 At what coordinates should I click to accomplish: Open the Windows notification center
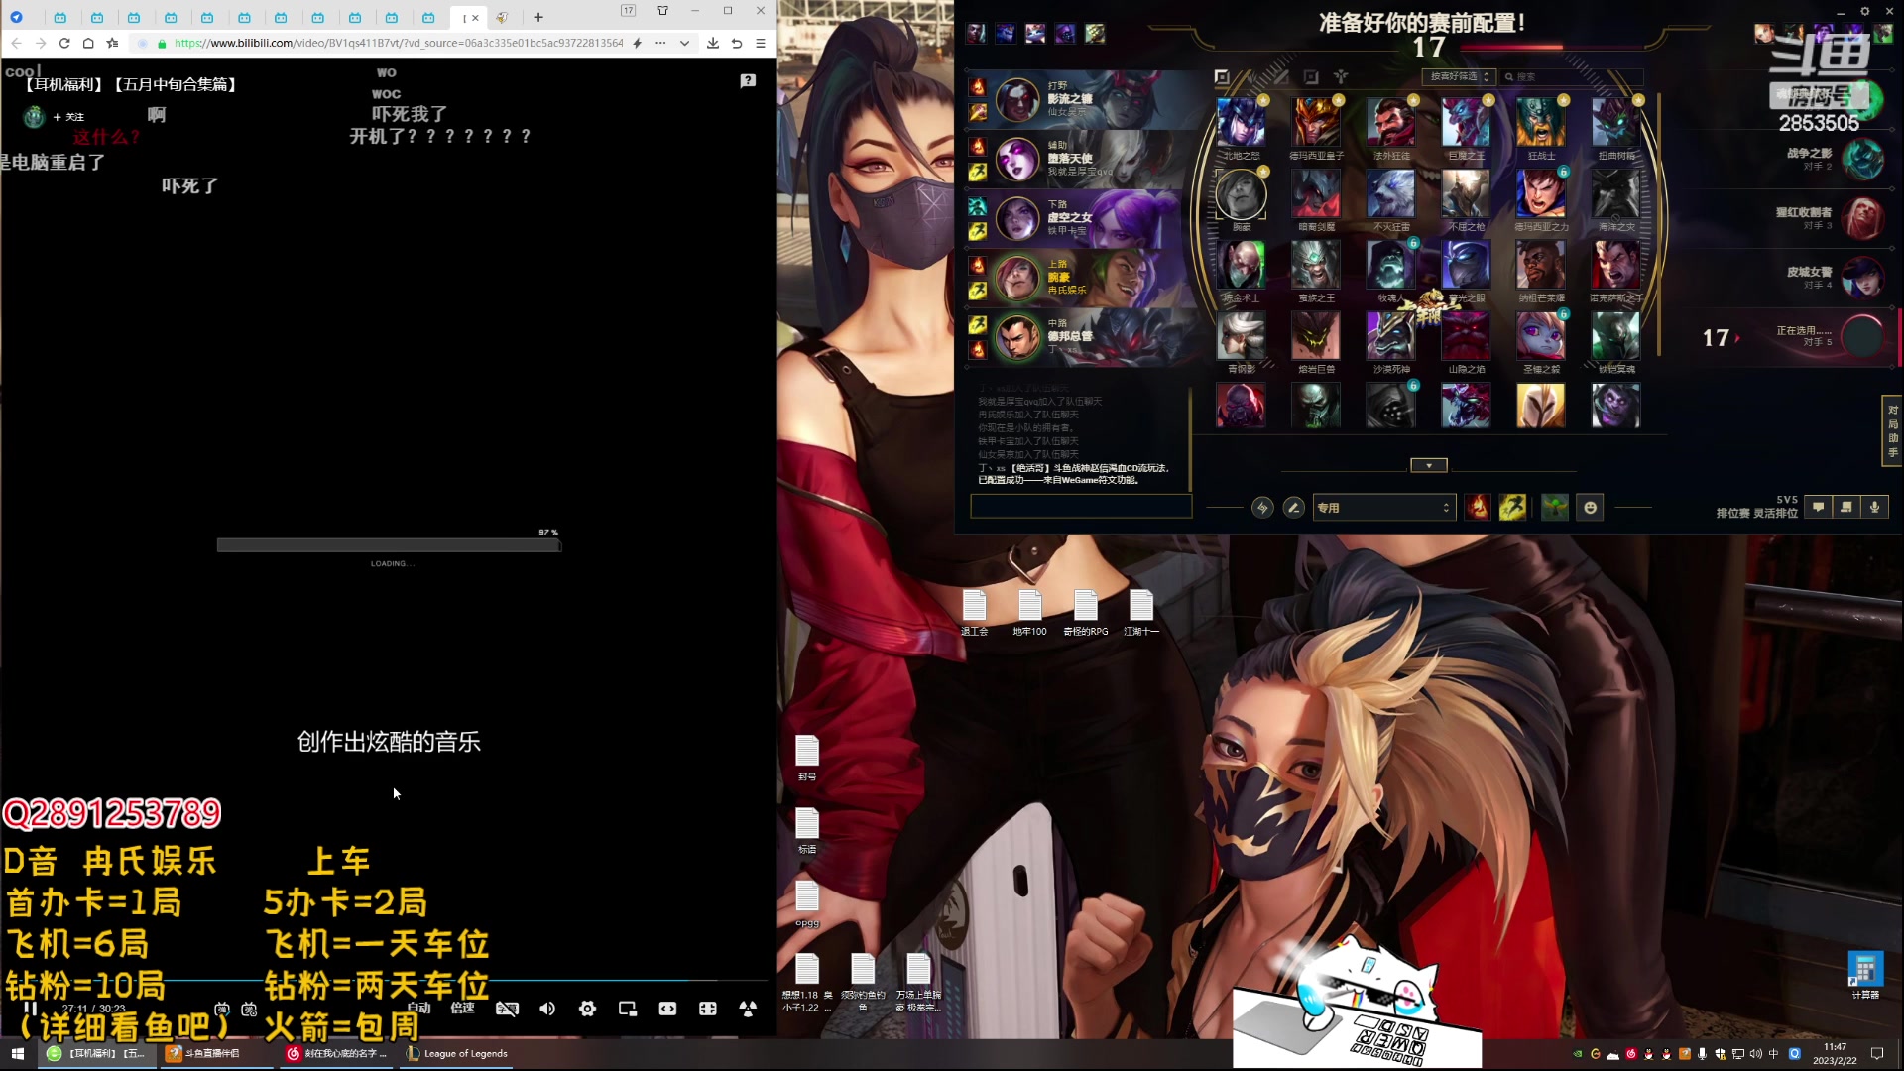(x=1877, y=1053)
